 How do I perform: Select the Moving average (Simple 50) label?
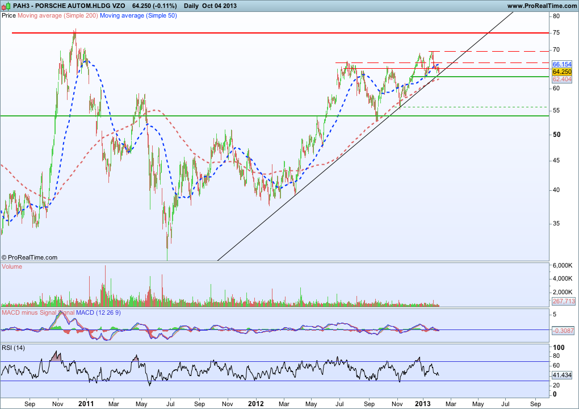(x=139, y=15)
